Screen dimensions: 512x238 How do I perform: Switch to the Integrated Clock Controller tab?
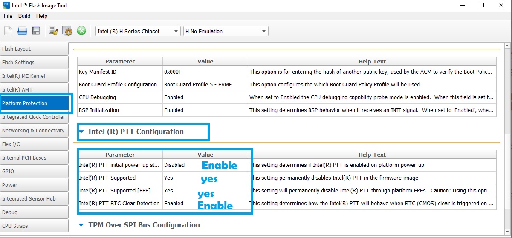coord(34,117)
